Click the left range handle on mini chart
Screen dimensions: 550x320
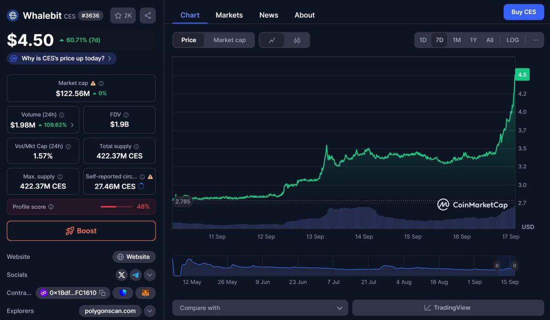tap(497, 265)
